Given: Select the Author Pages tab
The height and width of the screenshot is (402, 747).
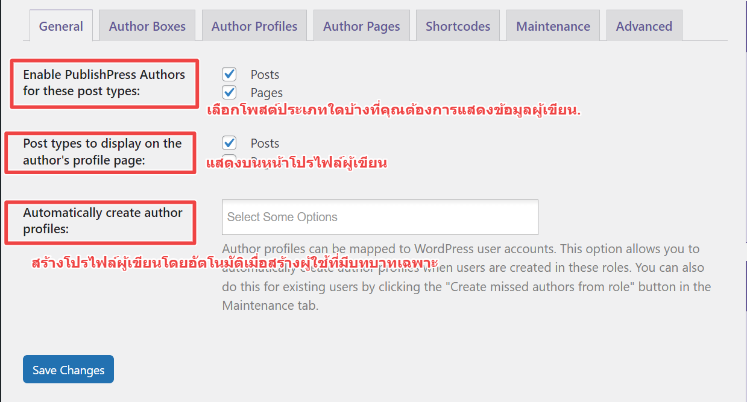Looking at the screenshot, I should click(x=362, y=26).
